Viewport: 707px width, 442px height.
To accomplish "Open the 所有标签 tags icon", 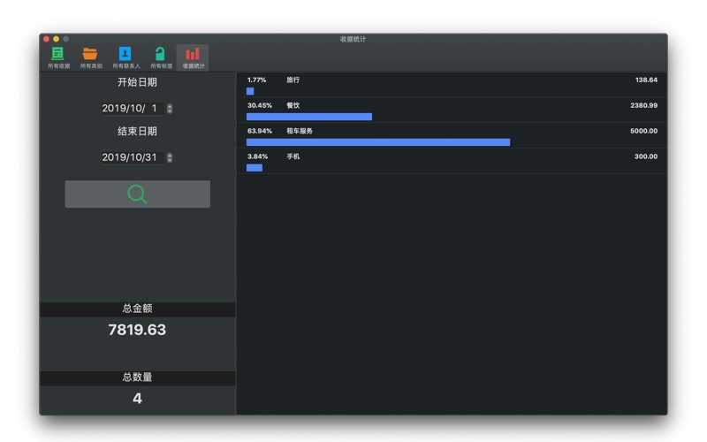I will 160,56.
